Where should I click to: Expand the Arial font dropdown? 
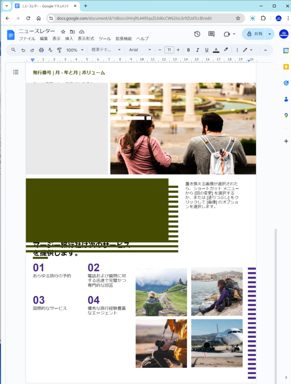tap(140, 50)
